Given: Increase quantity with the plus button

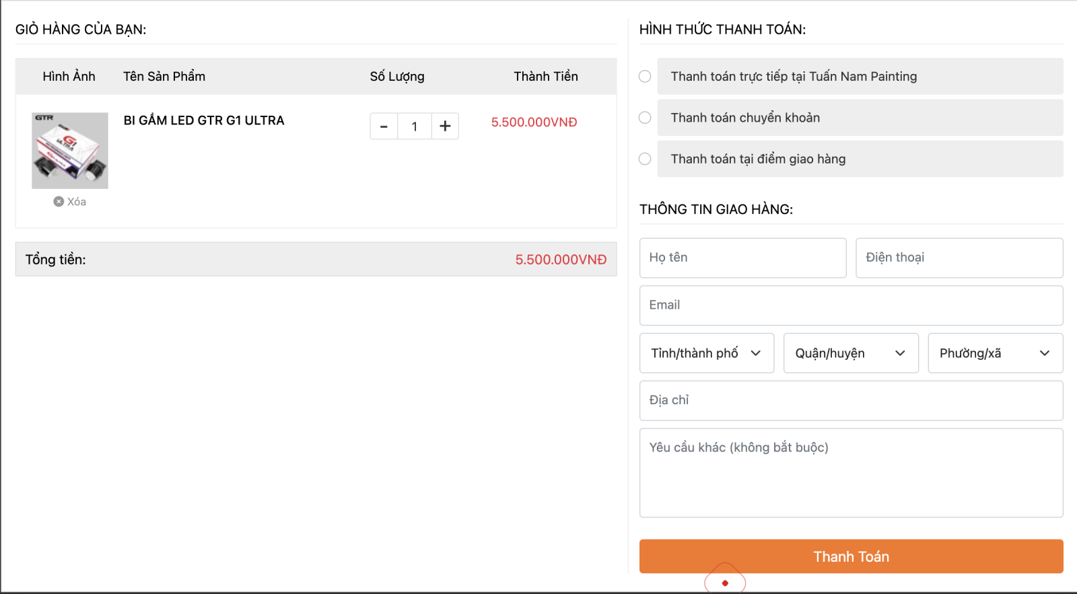Looking at the screenshot, I should click(x=445, y=126).
